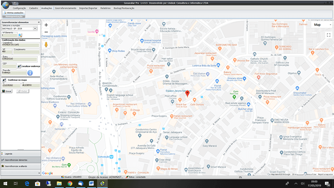Click the Street View pegman icon
The image size is (334, 188).
coord(46,44)
